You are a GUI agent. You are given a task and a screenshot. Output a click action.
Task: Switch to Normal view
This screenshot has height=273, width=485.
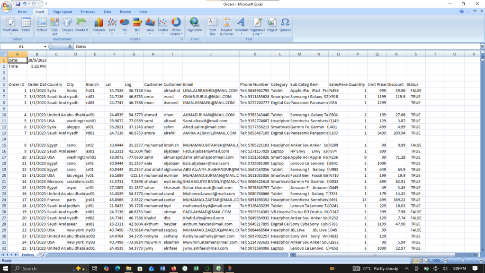coord(415,261)
